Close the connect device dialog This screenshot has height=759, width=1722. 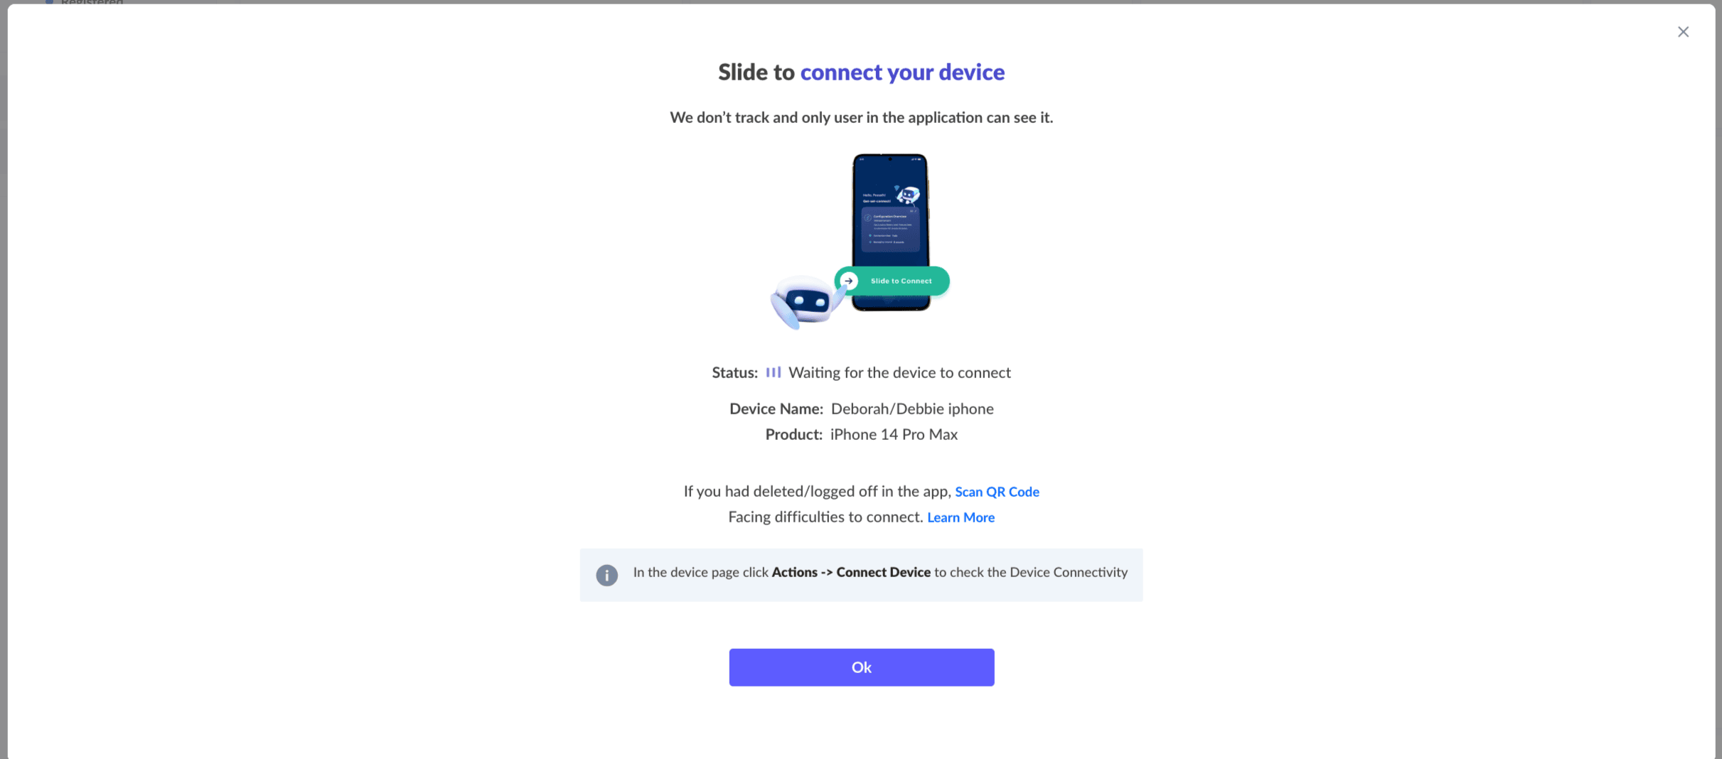click(x=1683, y=32)
